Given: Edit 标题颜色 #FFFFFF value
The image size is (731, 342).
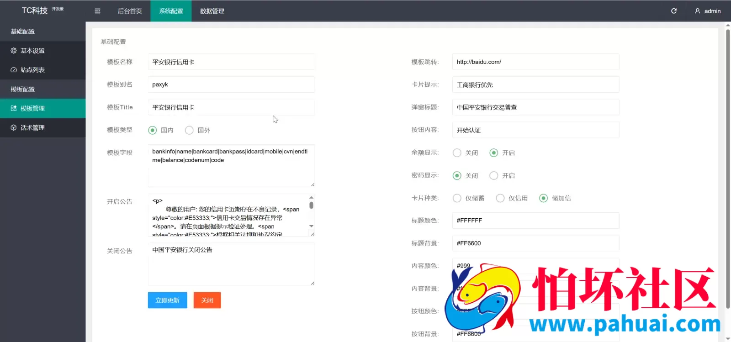Looking at the screenshot, I should (x=535, y=221).
